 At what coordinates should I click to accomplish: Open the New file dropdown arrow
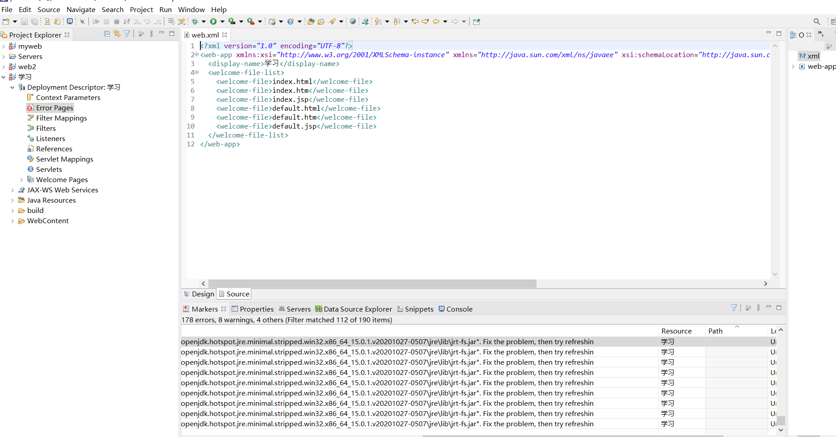coord(15,21)
